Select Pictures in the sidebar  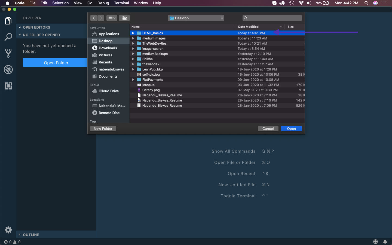(108, 55)
